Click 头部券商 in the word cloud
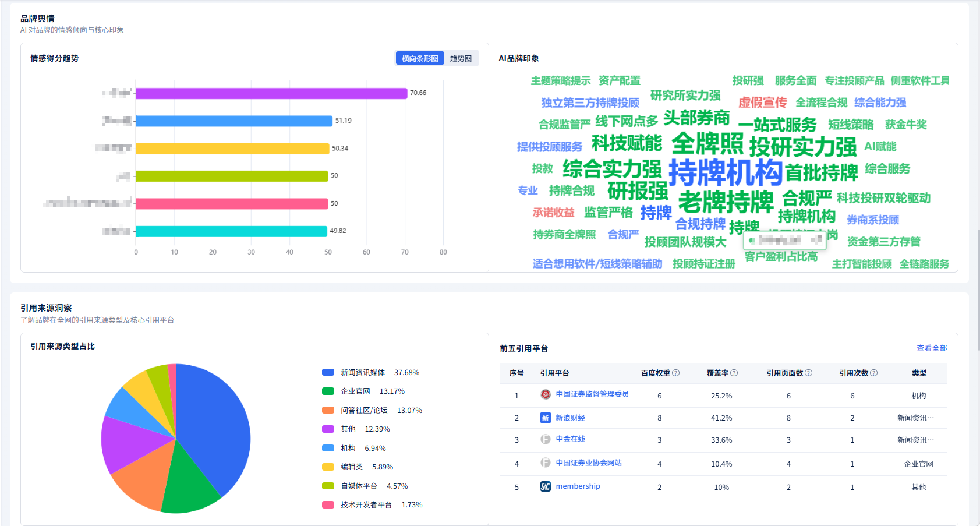Viewport: 980px width, 526px height. 696,118
